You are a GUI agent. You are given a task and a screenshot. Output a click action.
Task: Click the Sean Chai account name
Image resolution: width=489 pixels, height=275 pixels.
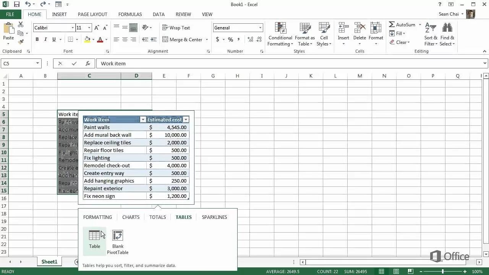[x=449, y=14]
